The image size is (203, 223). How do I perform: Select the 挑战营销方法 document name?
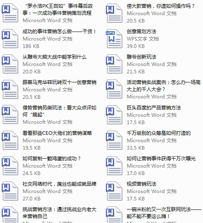click(x=59, y=213)
